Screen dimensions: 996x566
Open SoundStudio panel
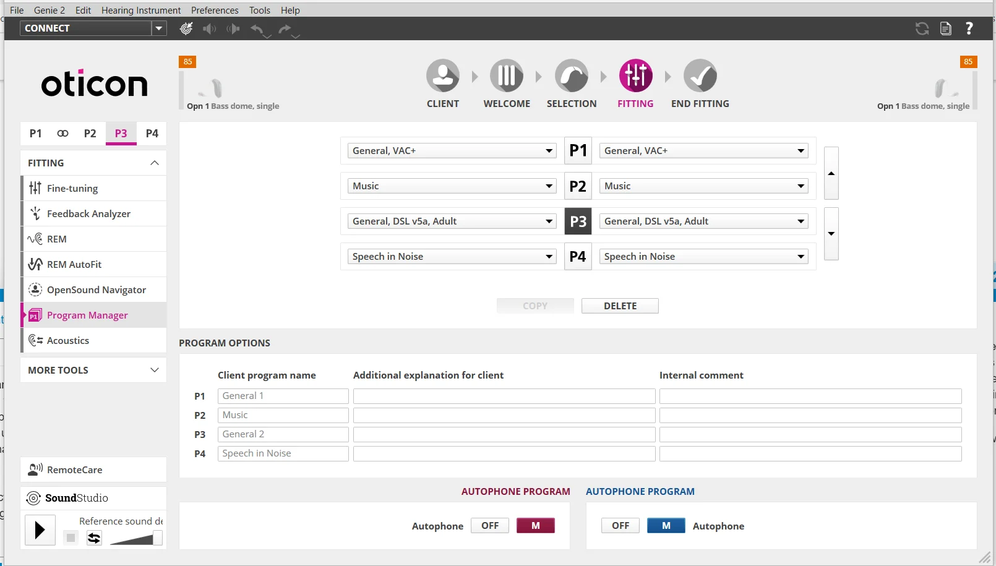tap(93, 498)
